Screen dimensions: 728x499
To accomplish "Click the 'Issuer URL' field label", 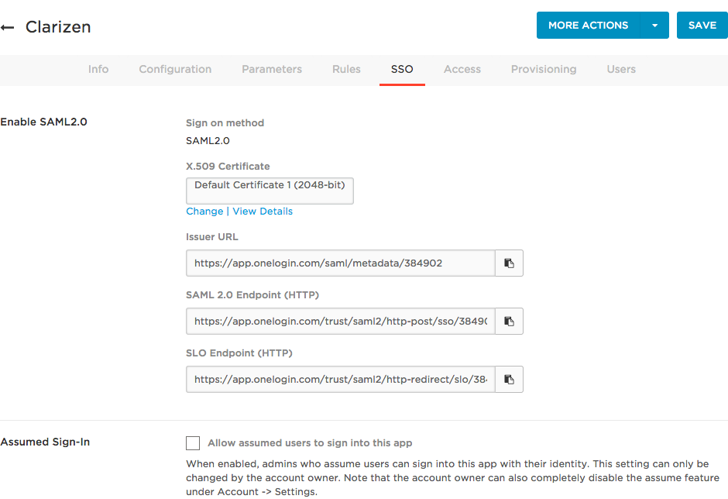I will point(212,237).
